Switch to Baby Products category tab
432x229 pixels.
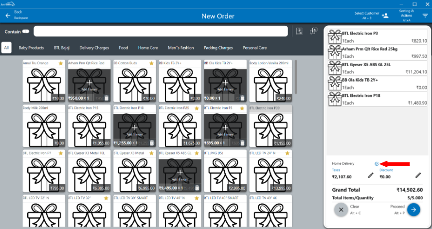click(x=31, y=48)
